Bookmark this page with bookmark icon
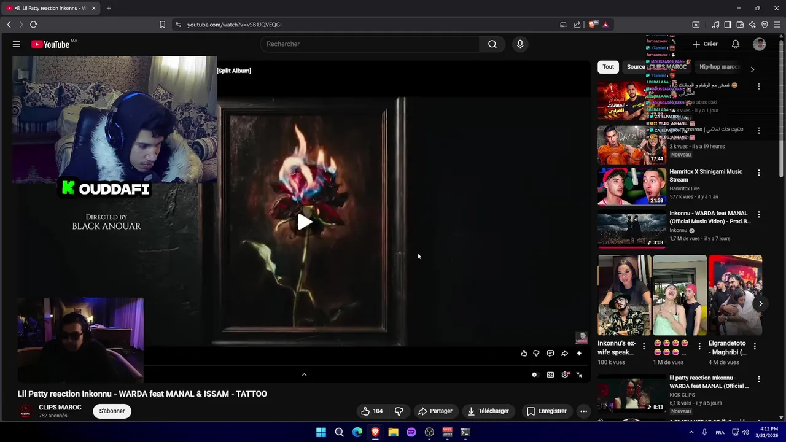 (162, 25)
